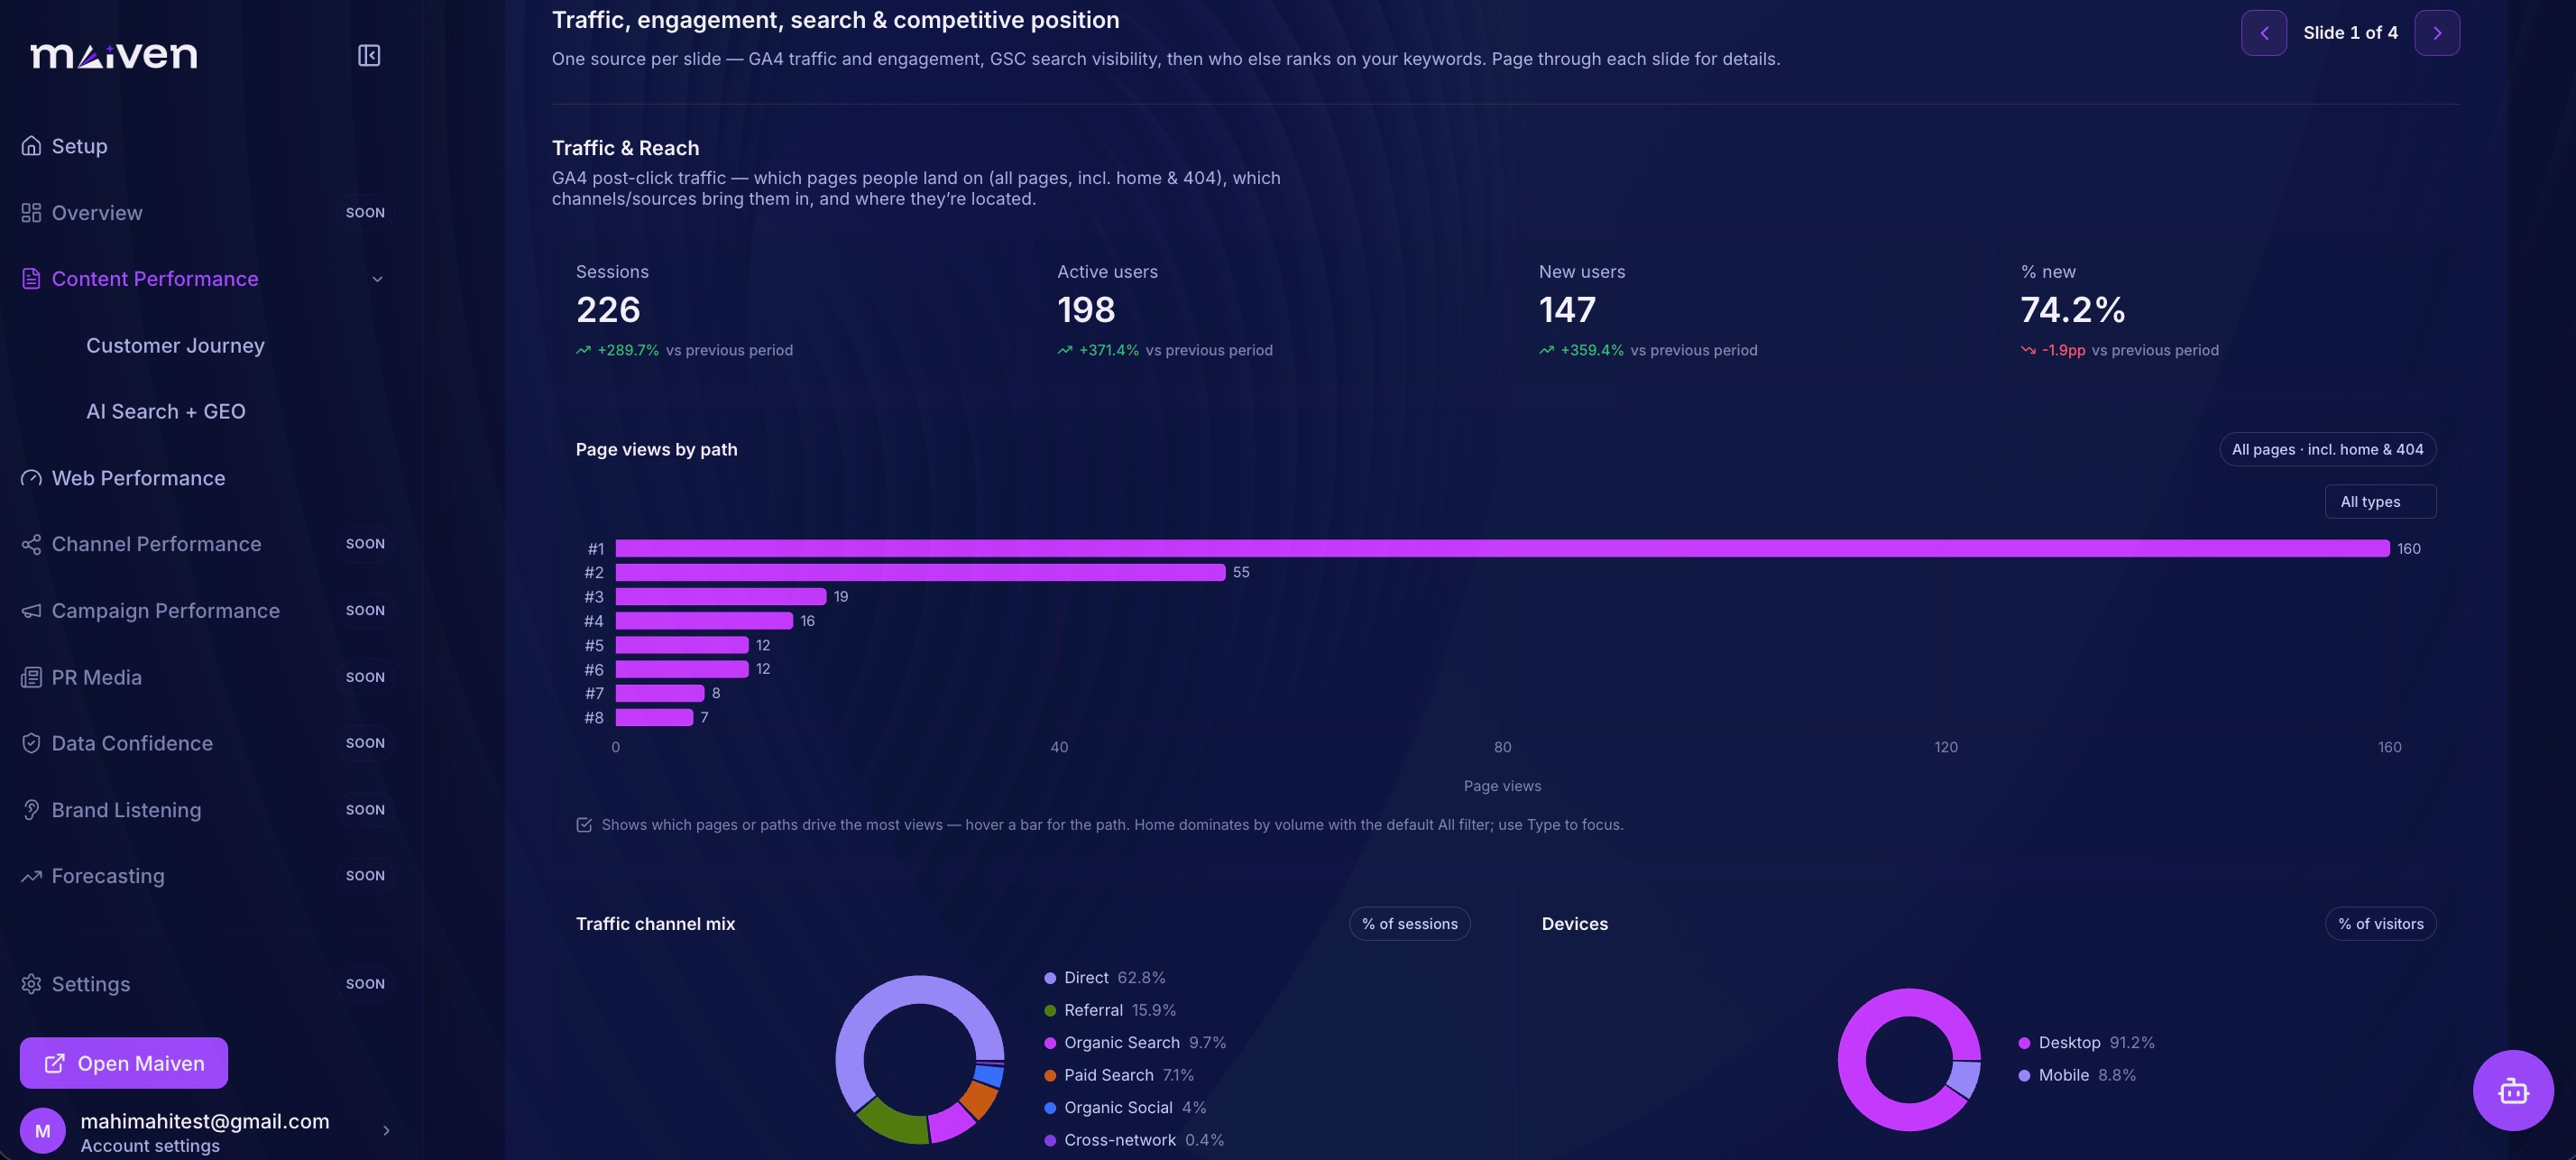Click the Referral legend color dot
2576x1160 pixels.
click(x=1050, y=1011)
